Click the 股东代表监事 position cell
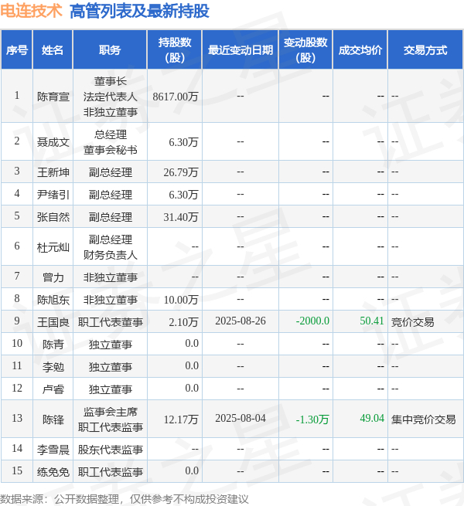Viewport: 464px width, 506px height. tap(110, 450)
